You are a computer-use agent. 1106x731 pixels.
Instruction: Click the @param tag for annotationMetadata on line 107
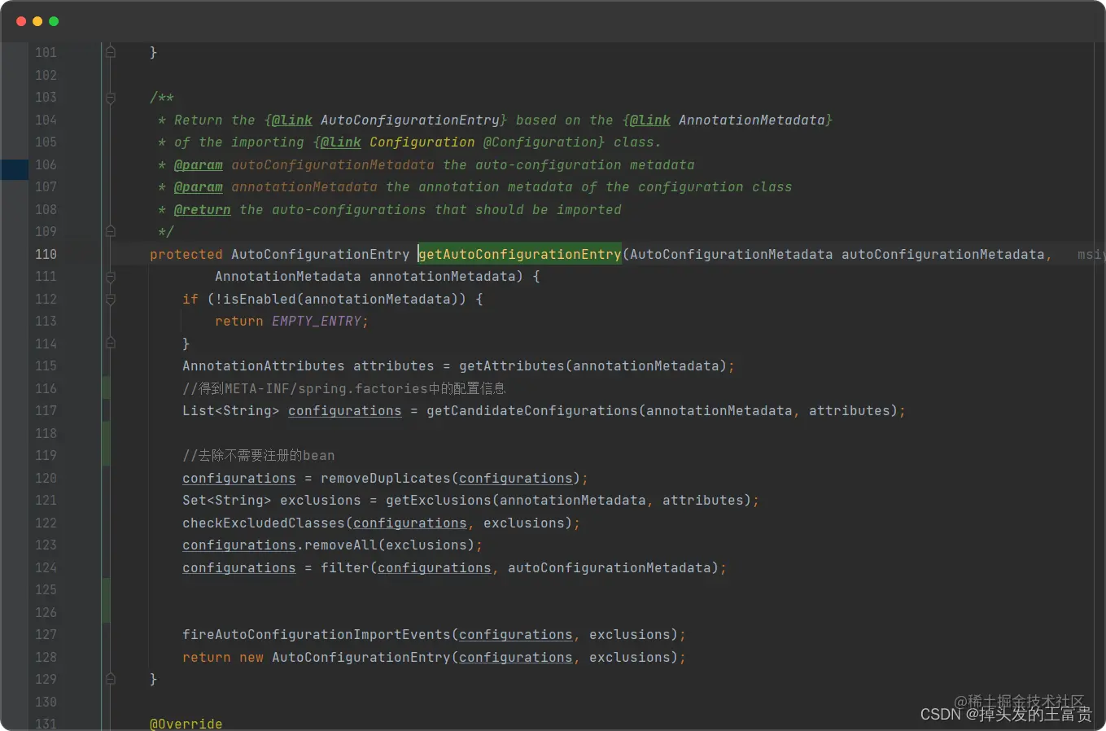point(199,187)
